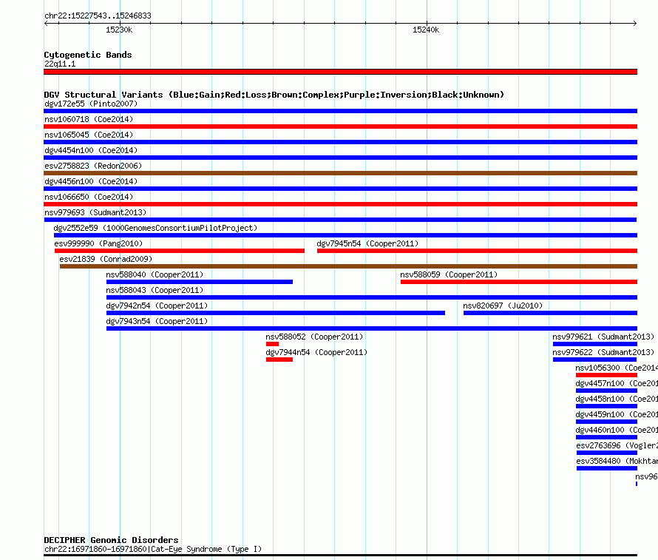Click the brown bar under esv21839
Screen dimensions: 658x560
349,266
